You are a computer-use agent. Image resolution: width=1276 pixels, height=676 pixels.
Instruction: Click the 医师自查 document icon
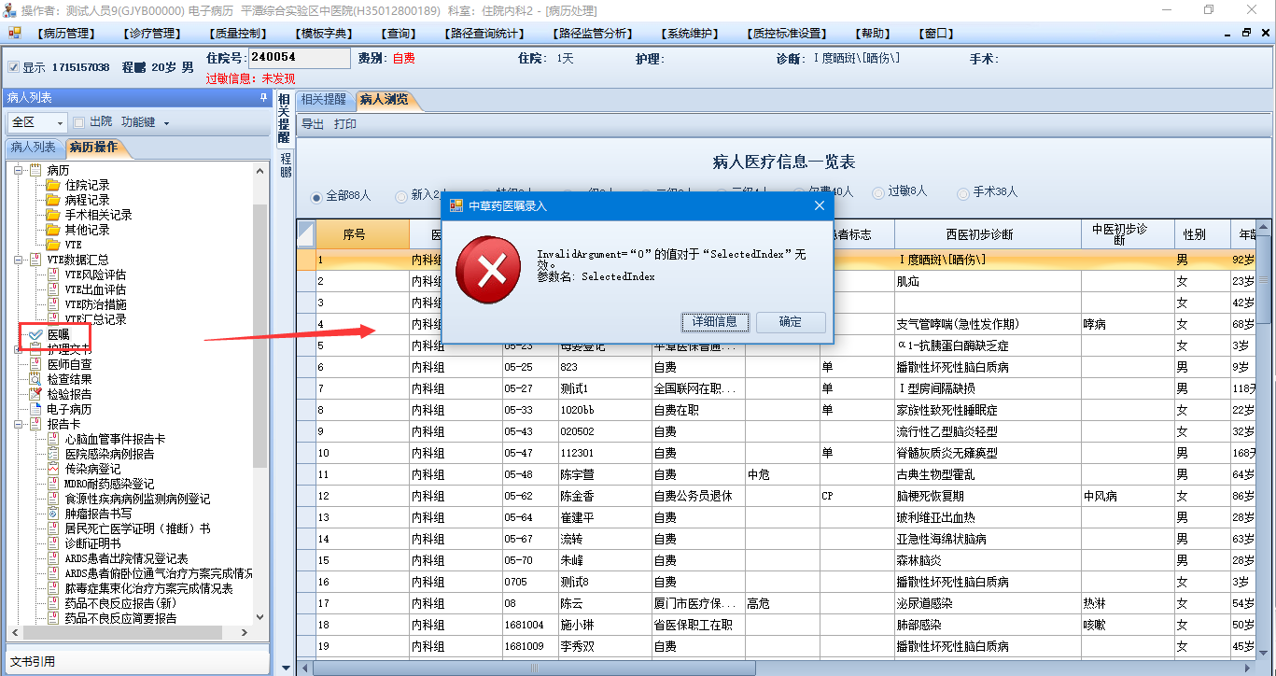coord(35,364)
